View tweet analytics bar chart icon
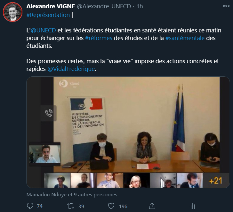The image size is (233, 212). (193, 206)
